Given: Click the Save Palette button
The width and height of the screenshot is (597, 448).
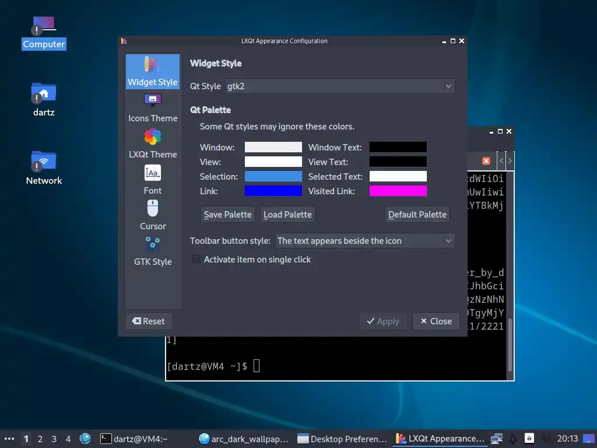Looking at the screenshot, I should 228,215.
